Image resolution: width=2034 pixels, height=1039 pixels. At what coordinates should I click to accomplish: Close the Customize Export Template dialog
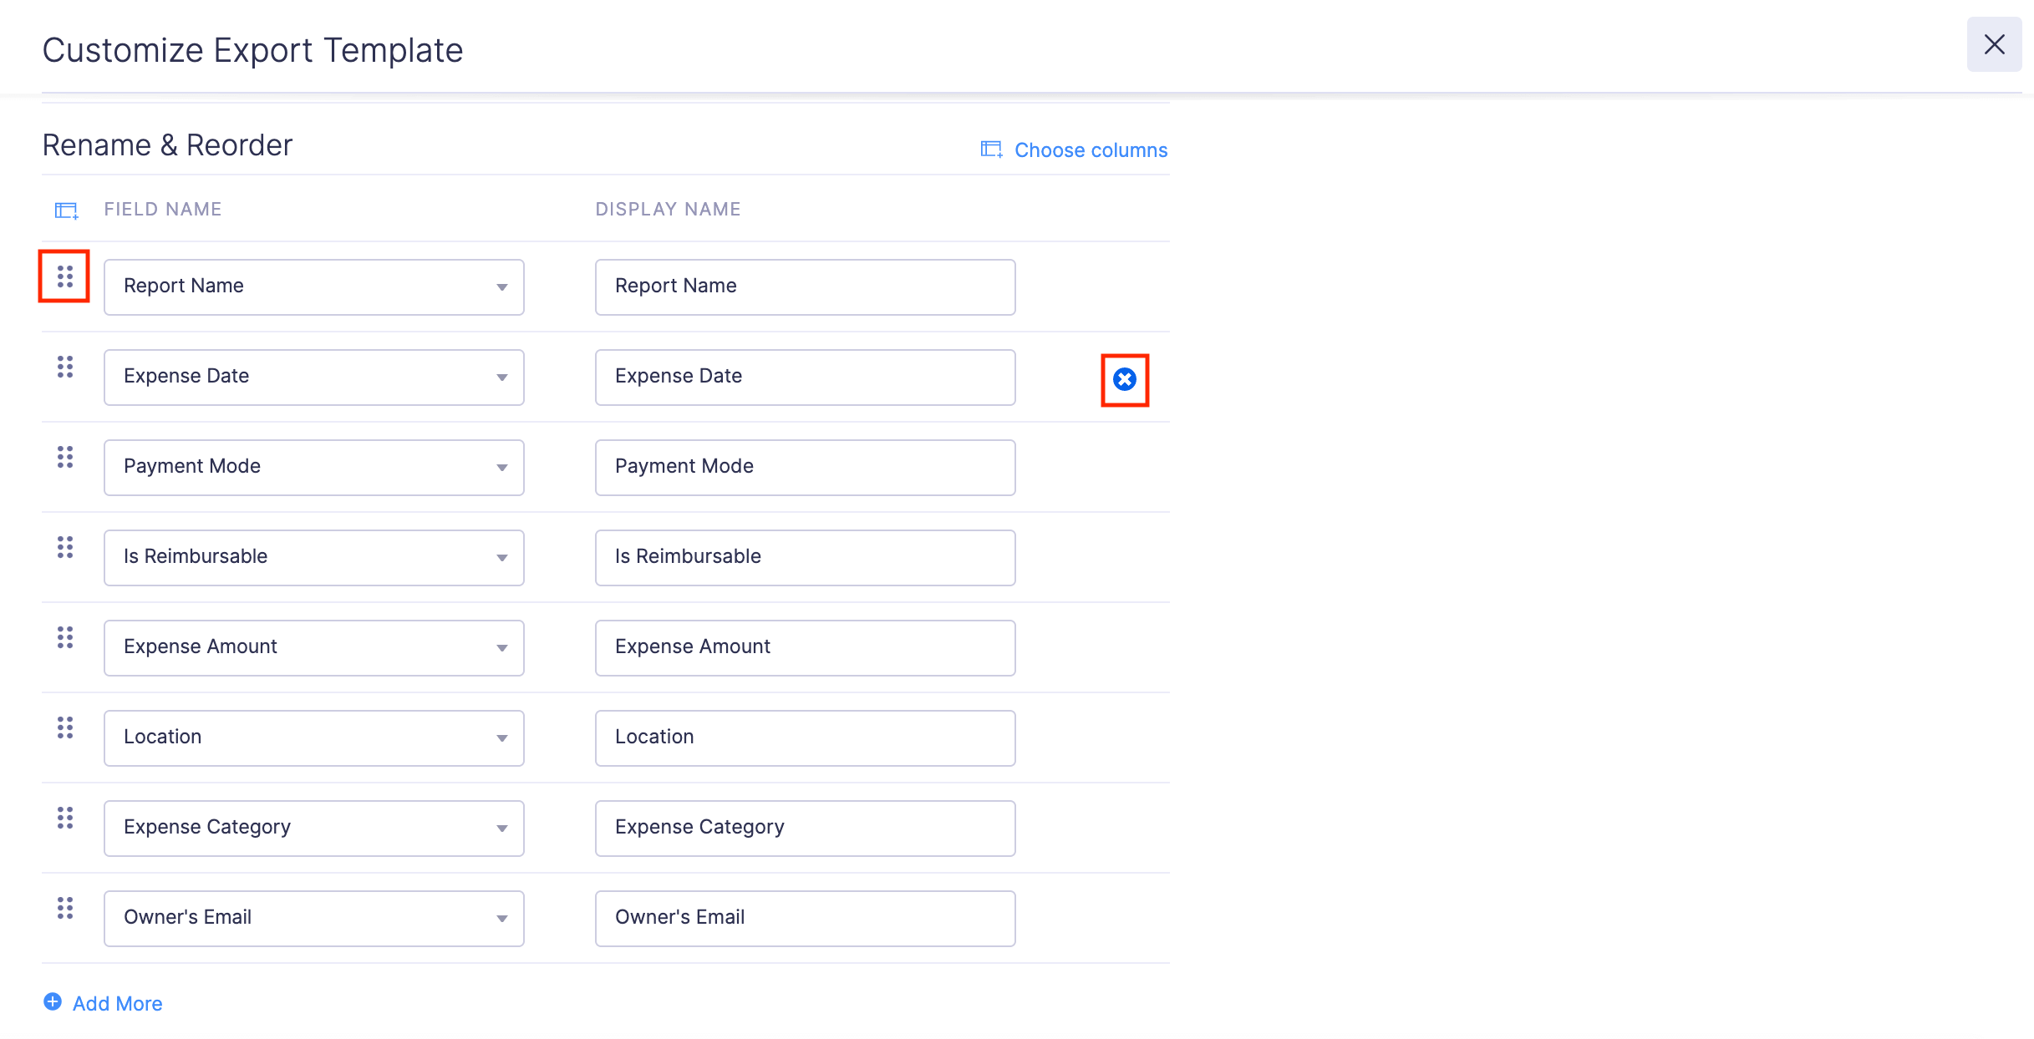pos(1995,45)
